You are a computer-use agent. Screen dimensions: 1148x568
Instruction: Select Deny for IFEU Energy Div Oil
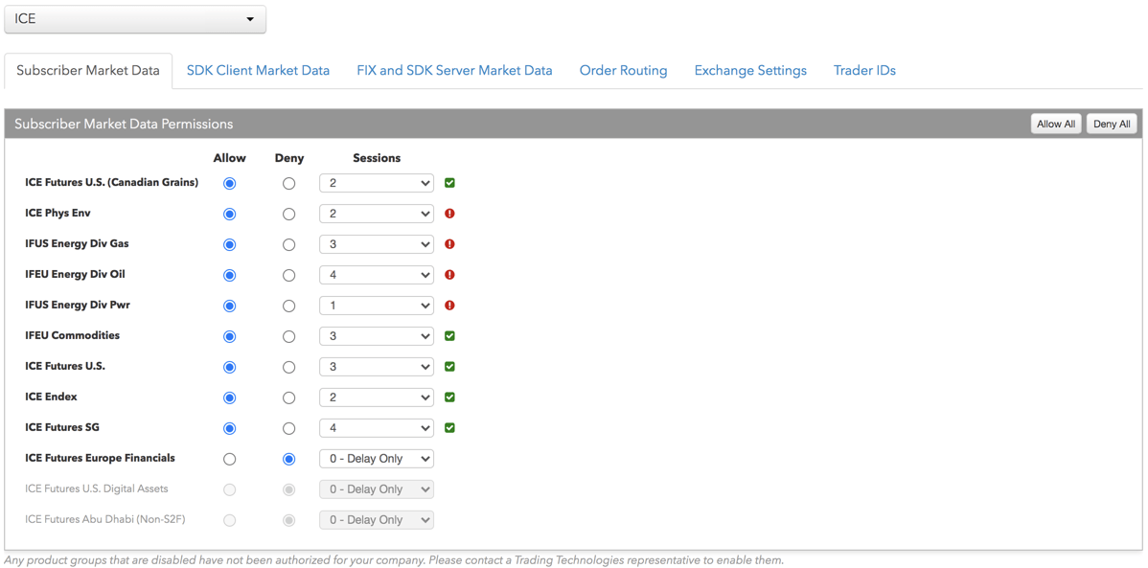(289, 275)
